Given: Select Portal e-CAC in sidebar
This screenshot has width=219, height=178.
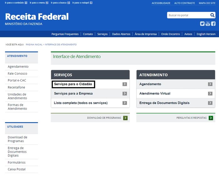Looking at the screenshot, I should pos(17,81).
